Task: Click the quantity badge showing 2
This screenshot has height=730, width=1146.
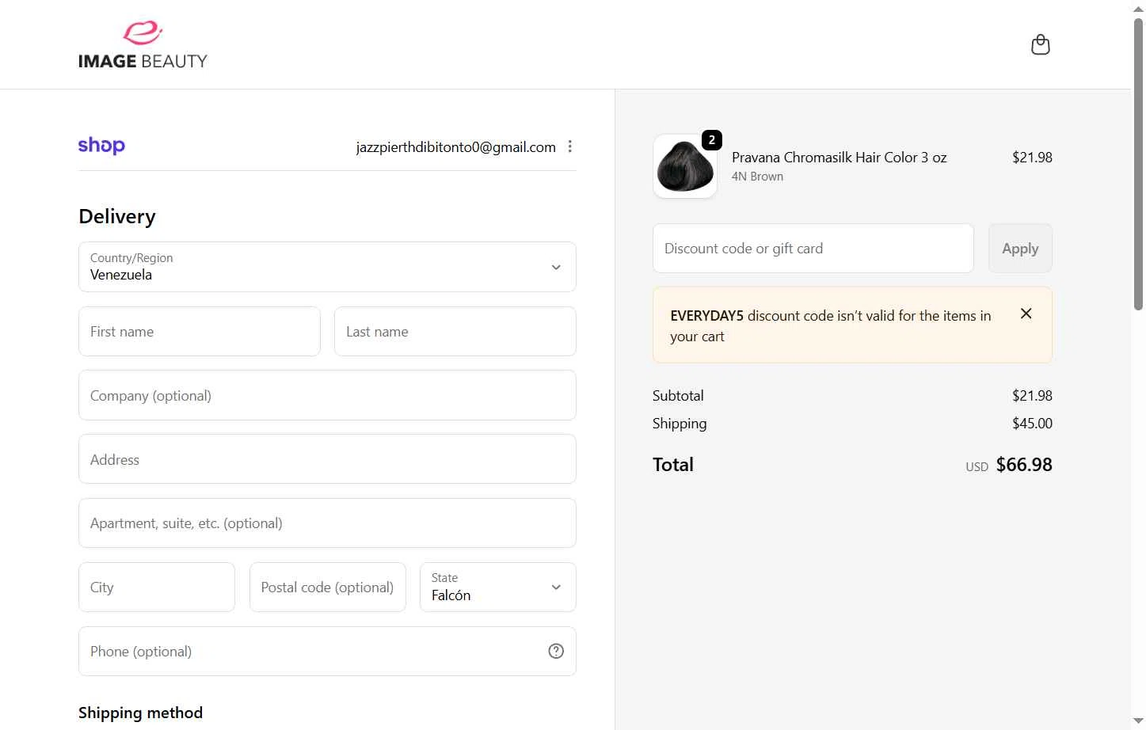Action: (712, 140)
